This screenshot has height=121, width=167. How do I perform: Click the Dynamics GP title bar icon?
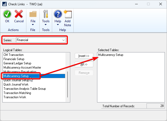click(x=5, y=4)
